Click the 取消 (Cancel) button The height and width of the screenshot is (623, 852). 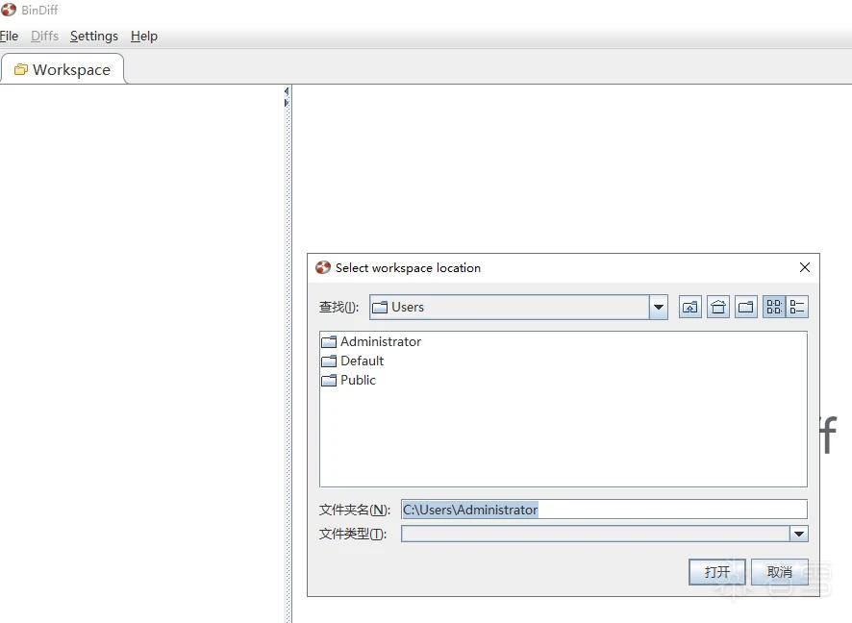(x=779, y=571)
